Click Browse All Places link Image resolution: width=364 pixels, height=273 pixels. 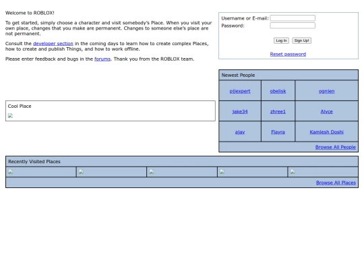click(336, 183)
